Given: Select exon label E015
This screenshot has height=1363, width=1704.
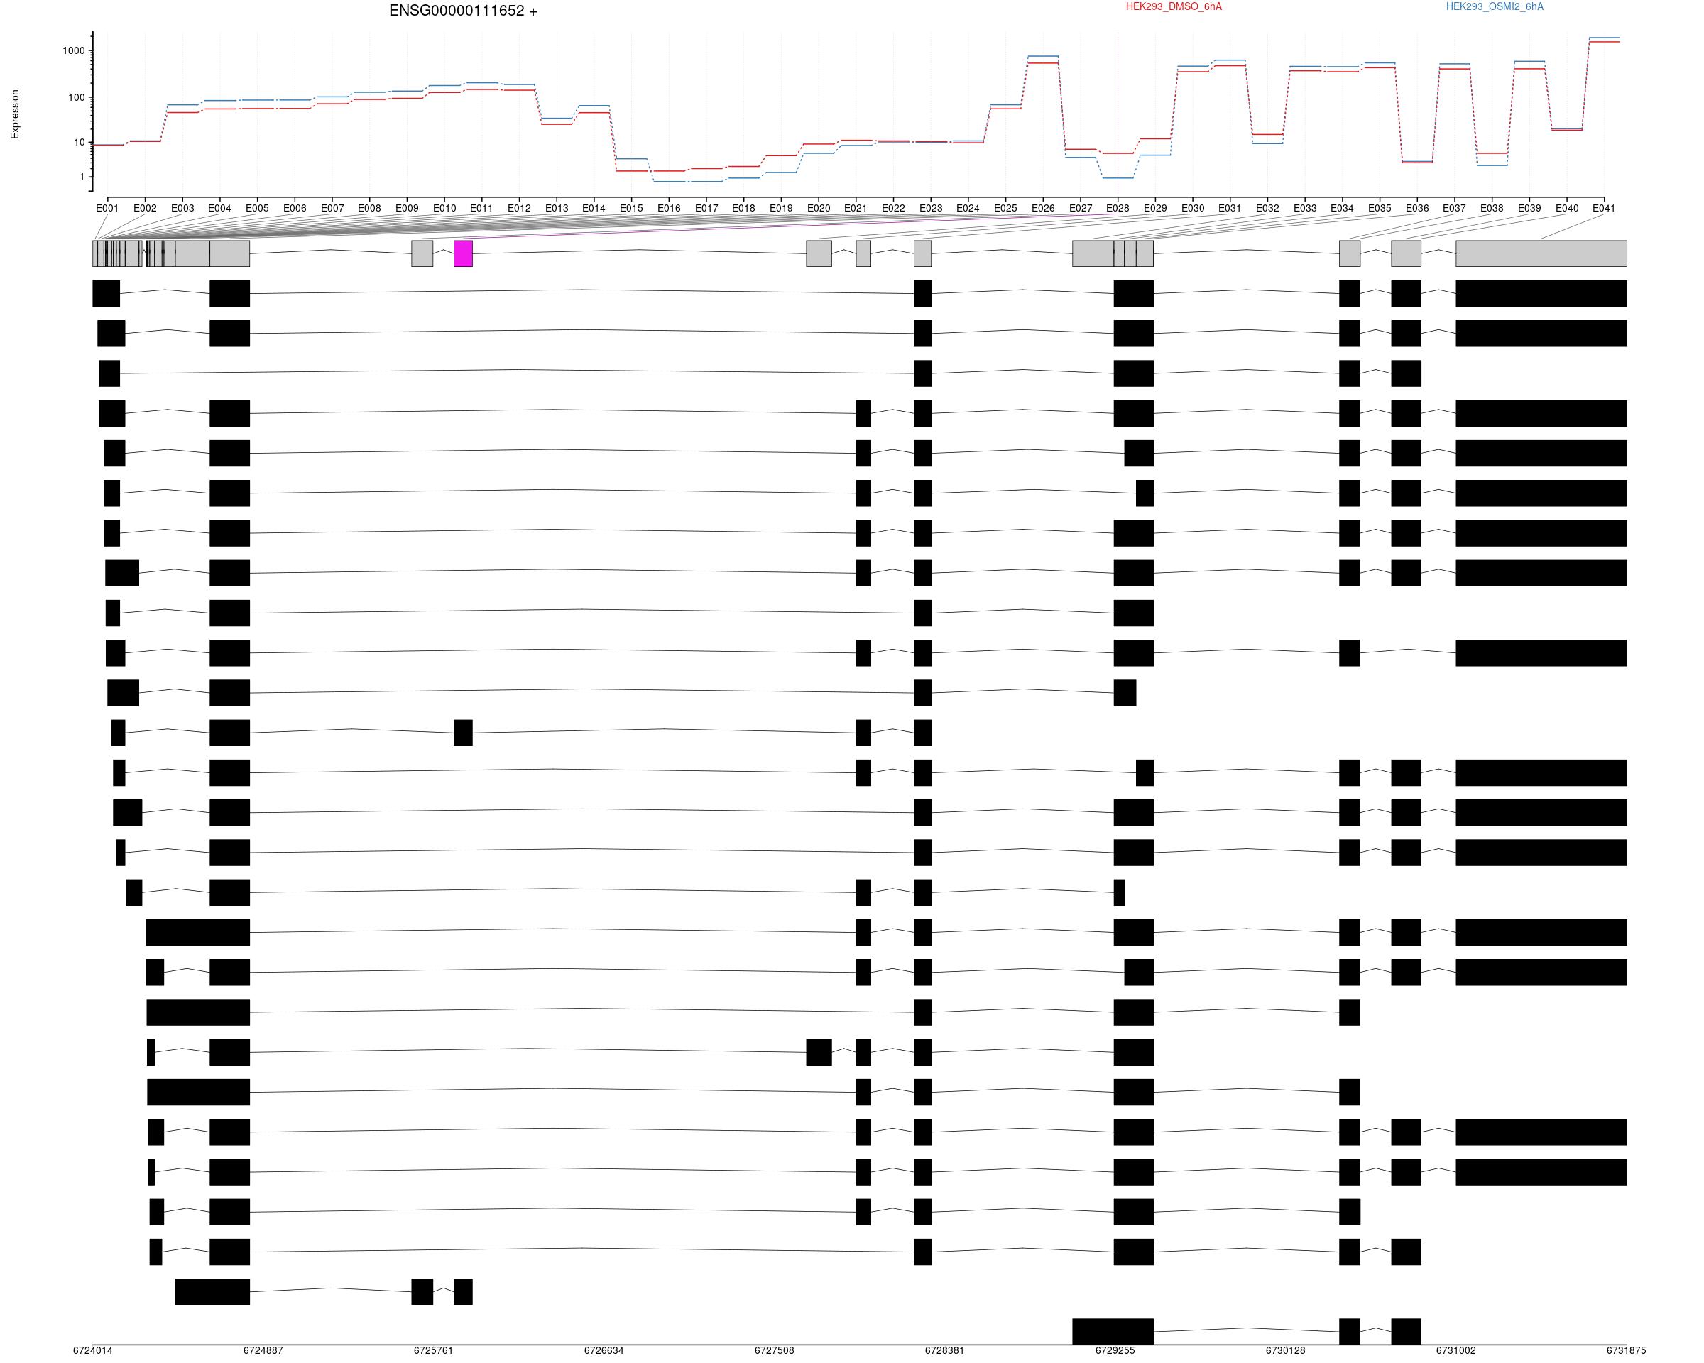Looking at the screenshot, I should [631, 209].
